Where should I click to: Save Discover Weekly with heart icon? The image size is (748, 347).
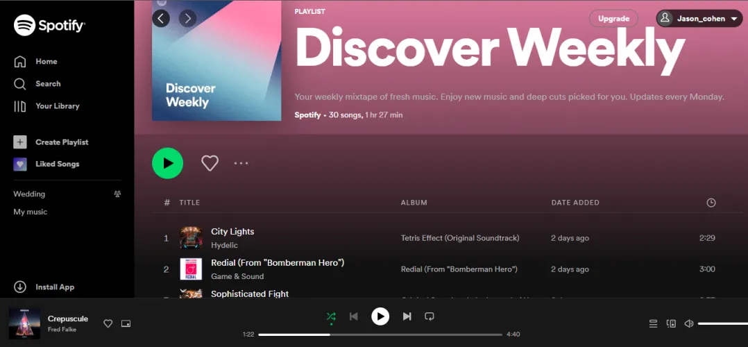tap(210, 163)
